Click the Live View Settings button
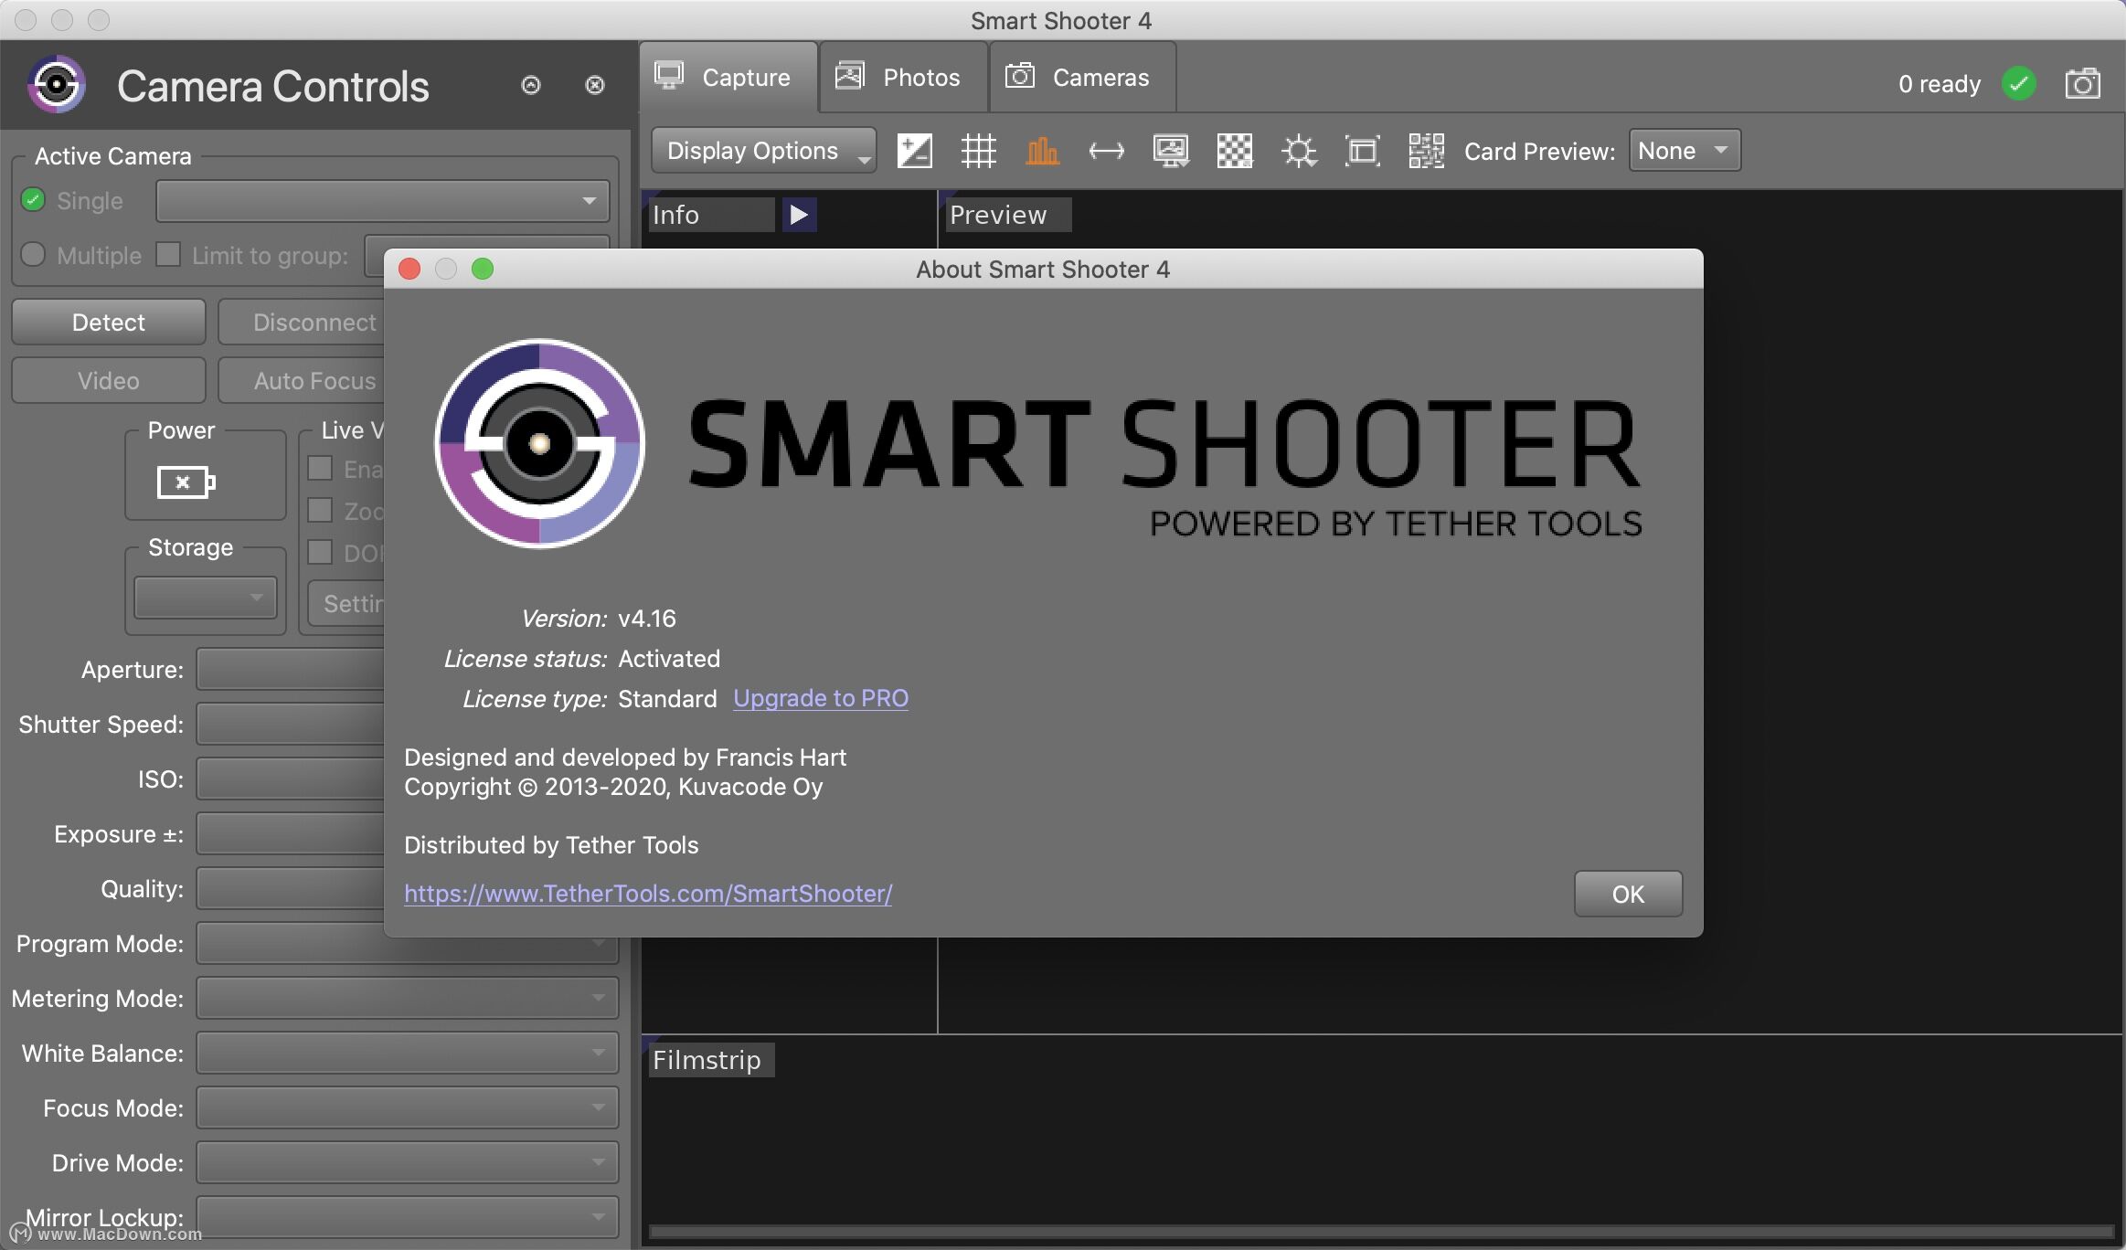The image size is (2126, 1250). click(x=346, y=603)
